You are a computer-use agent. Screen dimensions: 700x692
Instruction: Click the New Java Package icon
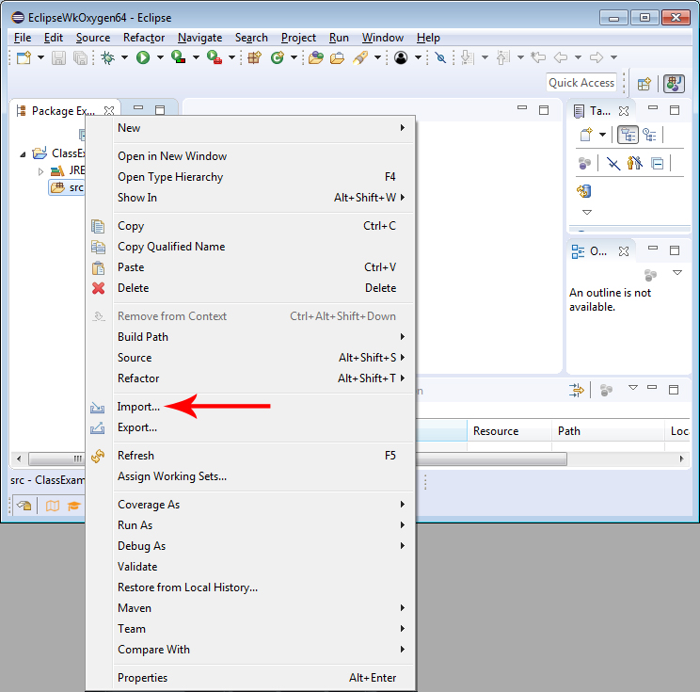[x=254, y=57]
